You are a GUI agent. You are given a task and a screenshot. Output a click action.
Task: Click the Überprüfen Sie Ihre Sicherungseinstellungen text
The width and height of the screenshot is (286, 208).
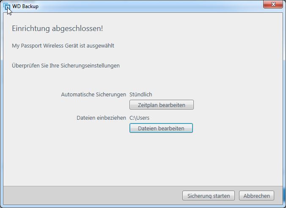pos(66,66)
